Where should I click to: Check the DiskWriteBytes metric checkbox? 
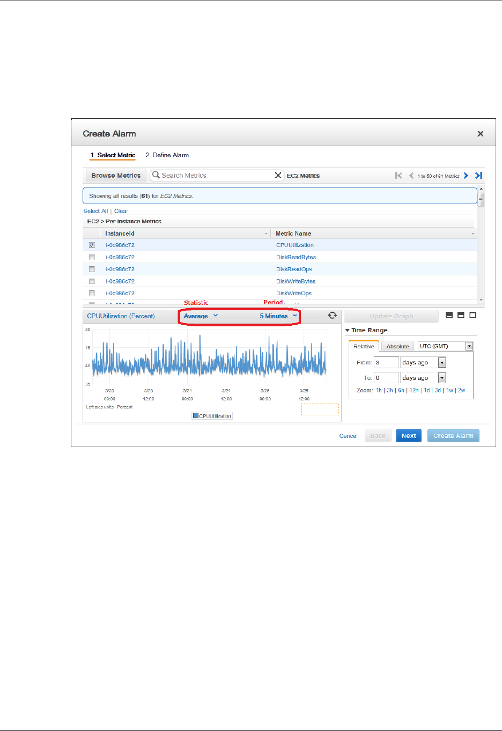92,281
